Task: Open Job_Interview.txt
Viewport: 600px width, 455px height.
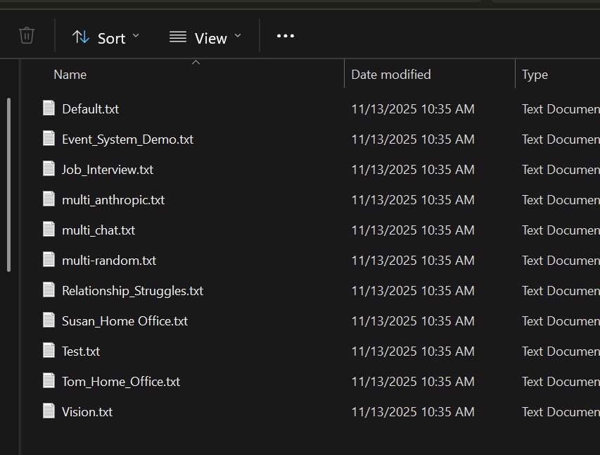Action: pos(106,169)
